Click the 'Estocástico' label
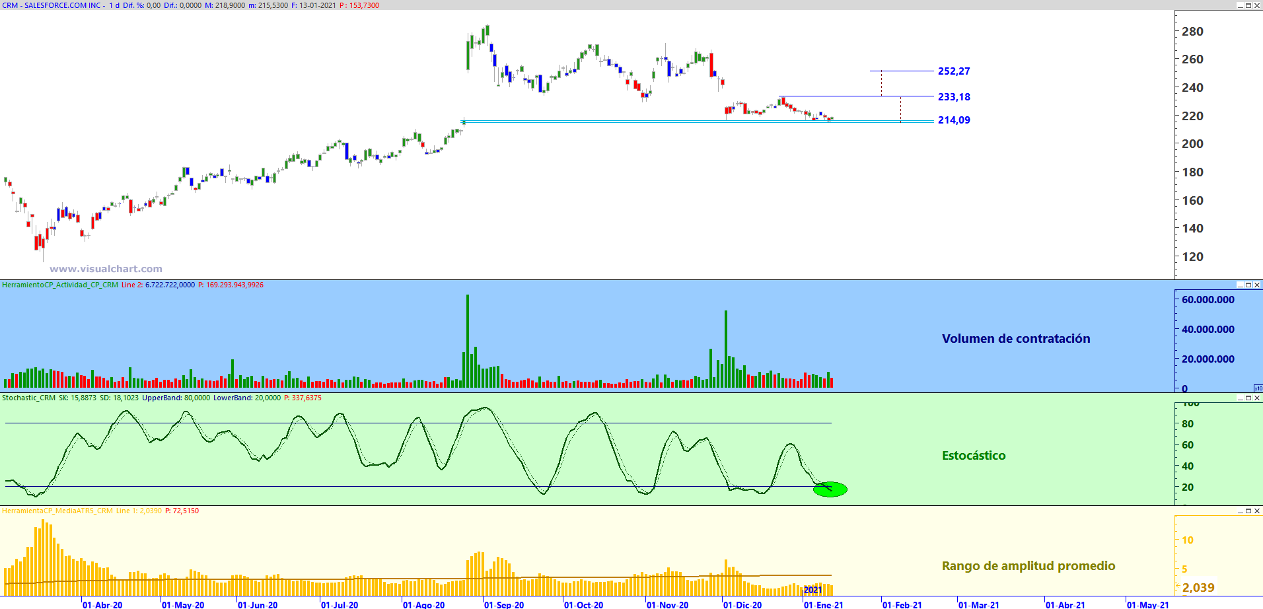The image size is (1263, 609). click(x=974, y=456)
